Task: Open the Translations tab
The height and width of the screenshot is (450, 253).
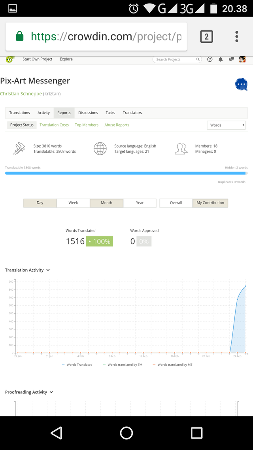Action: (19, 113)
